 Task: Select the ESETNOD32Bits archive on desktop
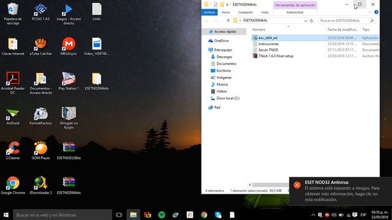(69, 151)
